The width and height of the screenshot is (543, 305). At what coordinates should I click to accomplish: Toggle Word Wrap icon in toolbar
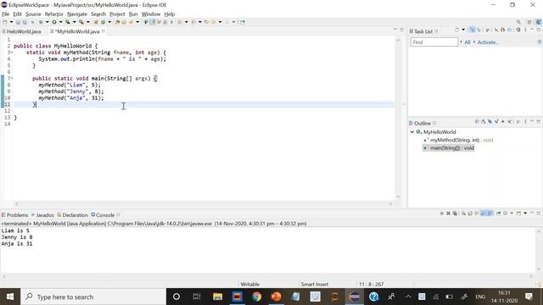tap(159, 22)
